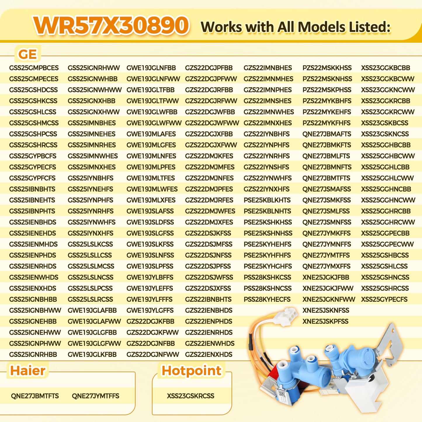Select the Hotpoint brand label
Image resolution: width=422 pixels, height=422 pixels.
191,370
